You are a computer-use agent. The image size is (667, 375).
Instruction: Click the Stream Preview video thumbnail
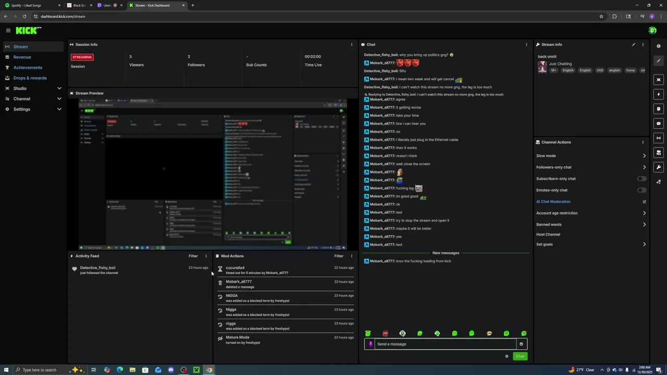[213, 175]
